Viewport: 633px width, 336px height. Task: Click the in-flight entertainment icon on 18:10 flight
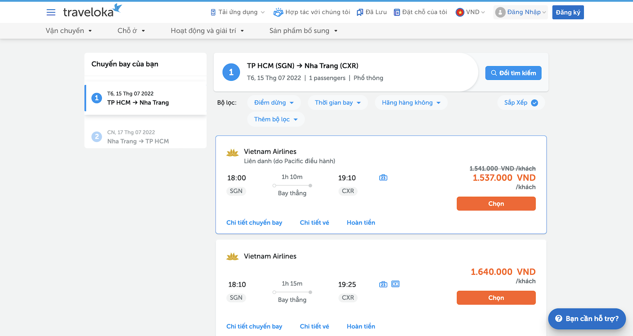click(395, 284)
